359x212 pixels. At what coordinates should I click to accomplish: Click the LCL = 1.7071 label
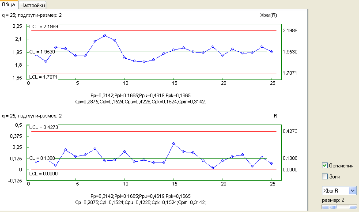click(x=43, y=77)
